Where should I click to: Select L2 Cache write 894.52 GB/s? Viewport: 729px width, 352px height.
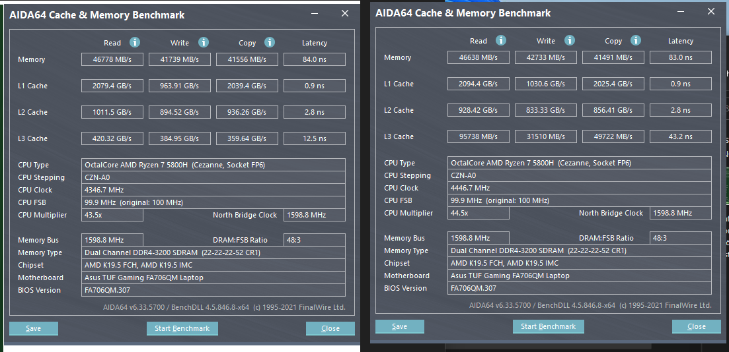point(180,112)
